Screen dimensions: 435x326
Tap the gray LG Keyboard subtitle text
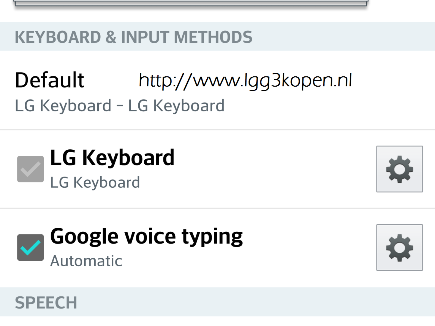(x=95, y=183)
